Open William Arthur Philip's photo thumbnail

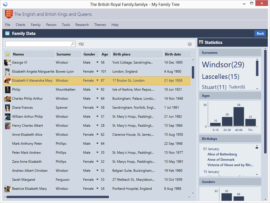pos(7,116)
